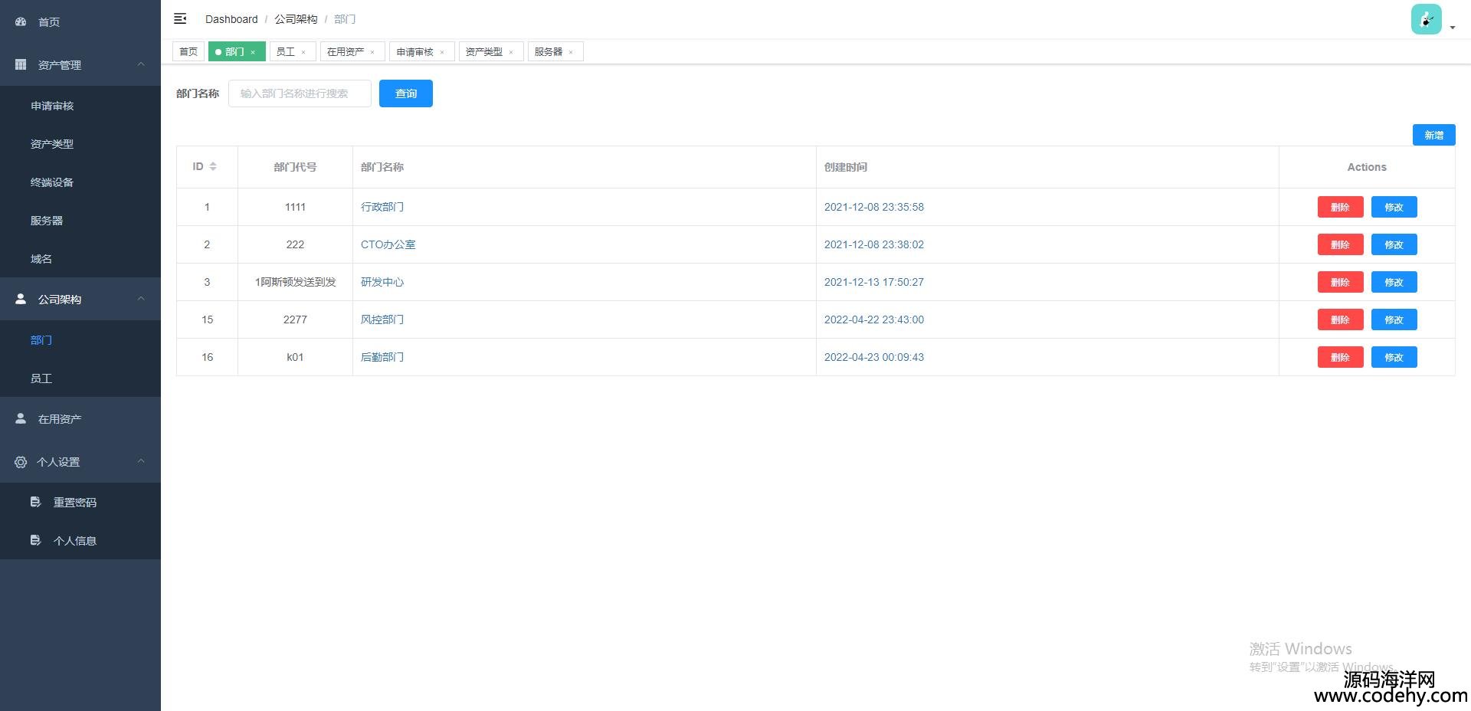Collapse the 公司架构 sidebar section
This screenshot has height=711, width=1471.
(141, 299)
